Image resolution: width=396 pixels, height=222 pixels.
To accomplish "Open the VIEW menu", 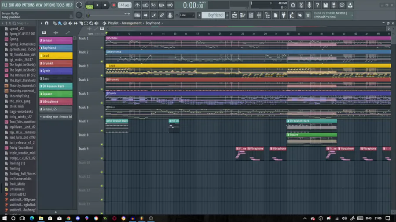I will 39,5.
